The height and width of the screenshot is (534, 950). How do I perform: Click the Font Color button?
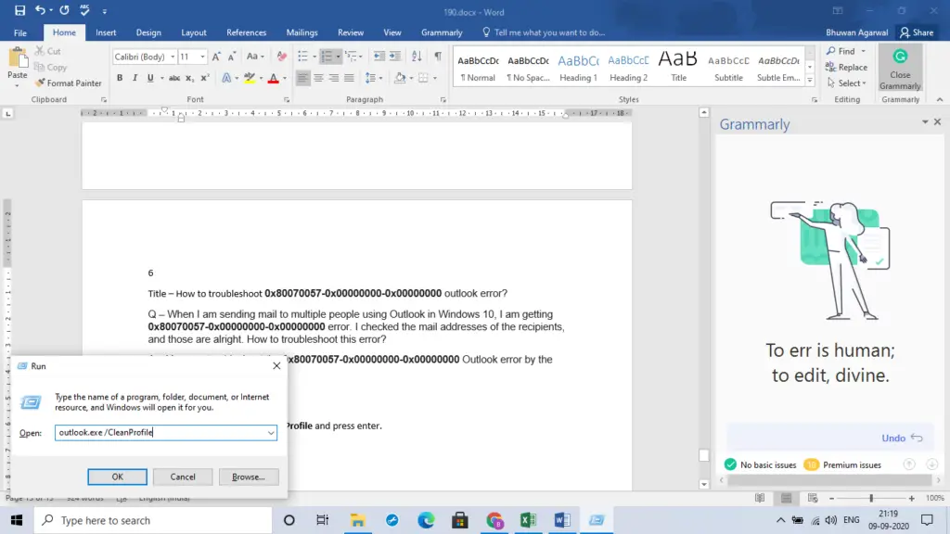coord(274,78)
